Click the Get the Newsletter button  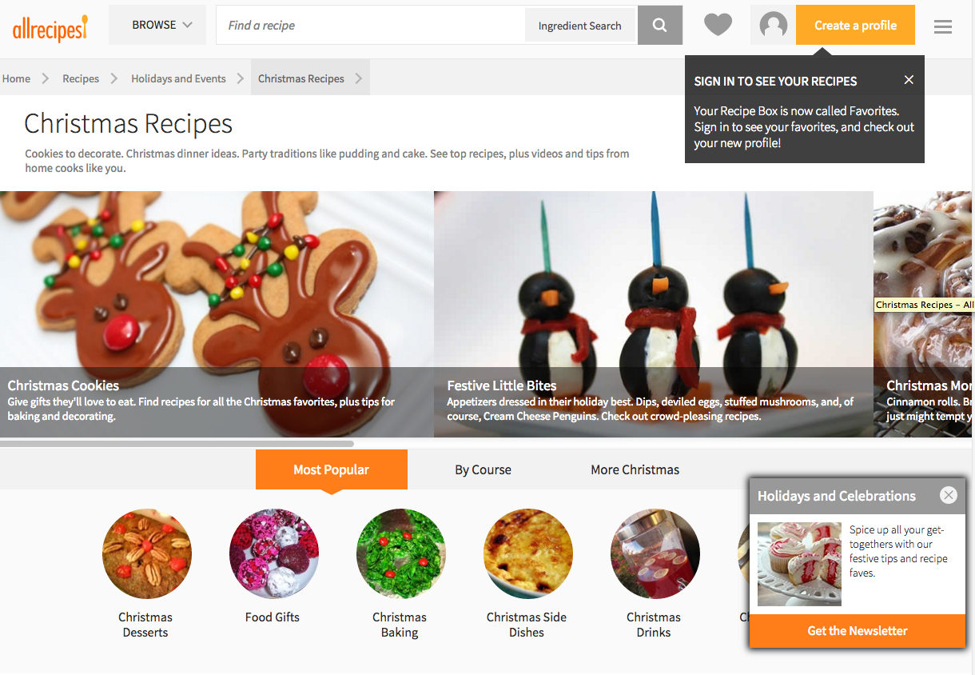point(858,631)
